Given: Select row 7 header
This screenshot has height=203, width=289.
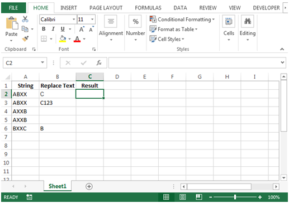Looking at the screenshot, I should pos(6,137).
